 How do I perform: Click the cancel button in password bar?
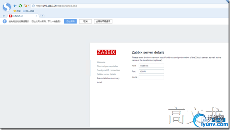pyautogui.click(x=85, y=21)
